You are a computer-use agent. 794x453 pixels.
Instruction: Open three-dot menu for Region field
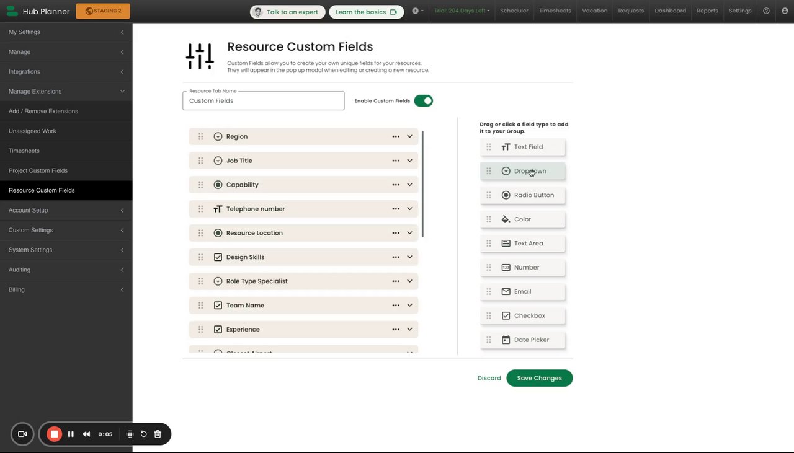click(x=396, y=136)
